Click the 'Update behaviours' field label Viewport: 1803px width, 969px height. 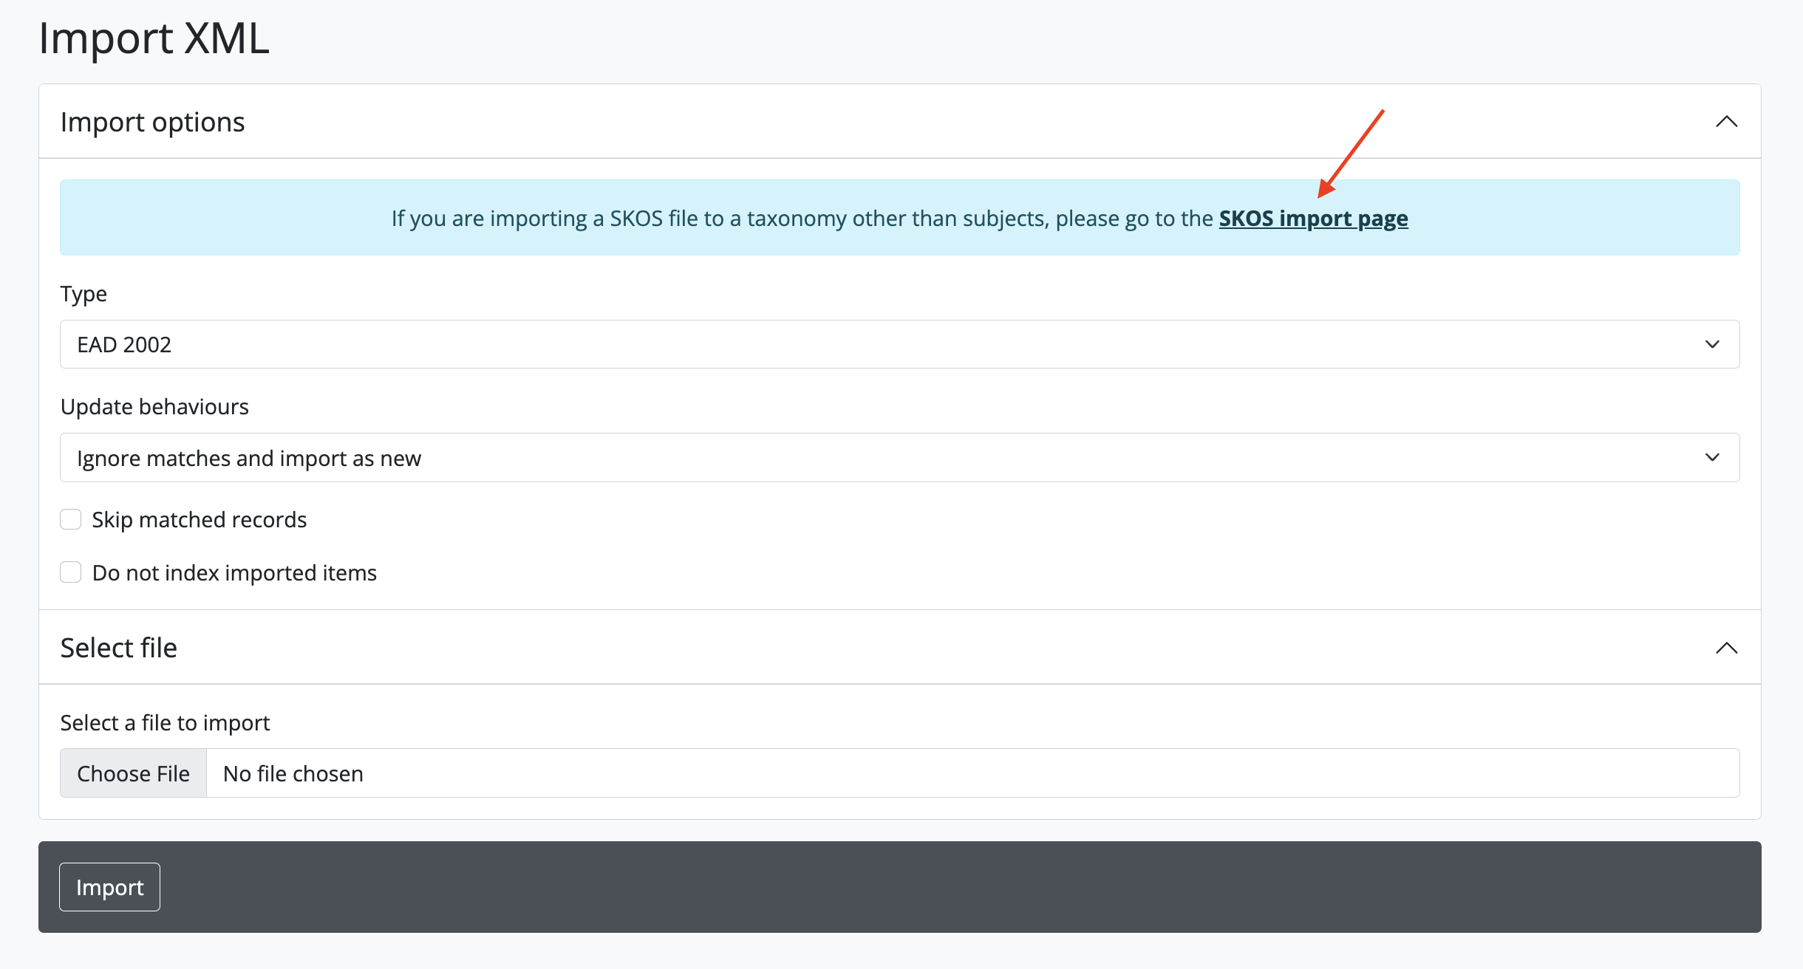click(x=154, y=407)
